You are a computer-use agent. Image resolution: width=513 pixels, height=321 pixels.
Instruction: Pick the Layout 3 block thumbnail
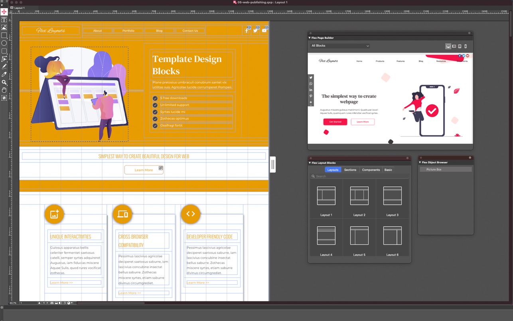pos(393,196)
